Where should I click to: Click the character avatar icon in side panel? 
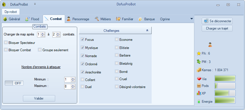[x=210, y=45]
